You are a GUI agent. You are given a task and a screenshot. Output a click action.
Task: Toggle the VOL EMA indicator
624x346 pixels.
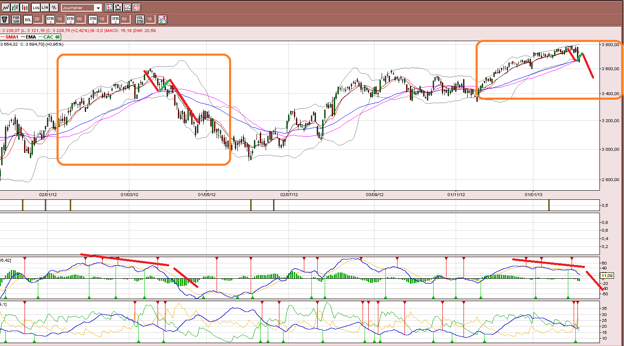140,19
